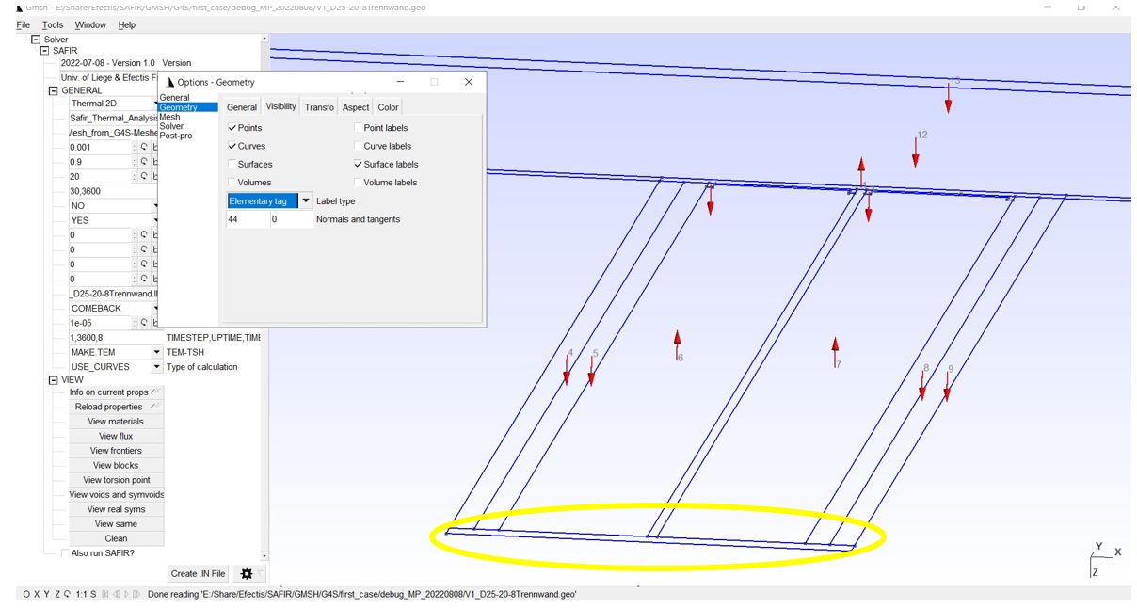Image resolution: width=1137 pixels, height=608 pixels.
Task: Click the rotation mode icon in status bar
Action: point(67,595)
